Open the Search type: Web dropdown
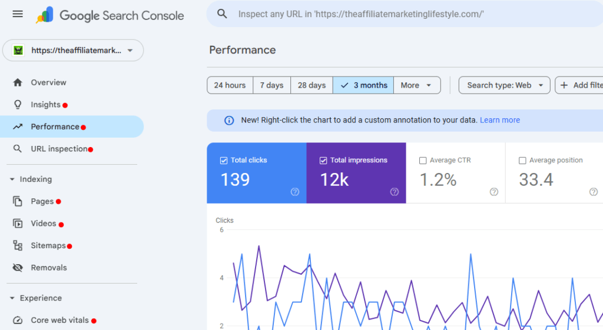This screenshot has height=330, width=603. coord(505,85)
